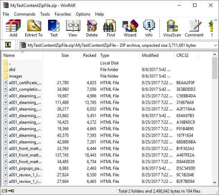Click packed size 18,443
The image size is (219, 195).
point(91,155)
